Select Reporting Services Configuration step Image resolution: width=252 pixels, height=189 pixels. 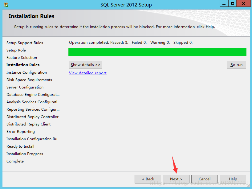click(x=33, y=109)
